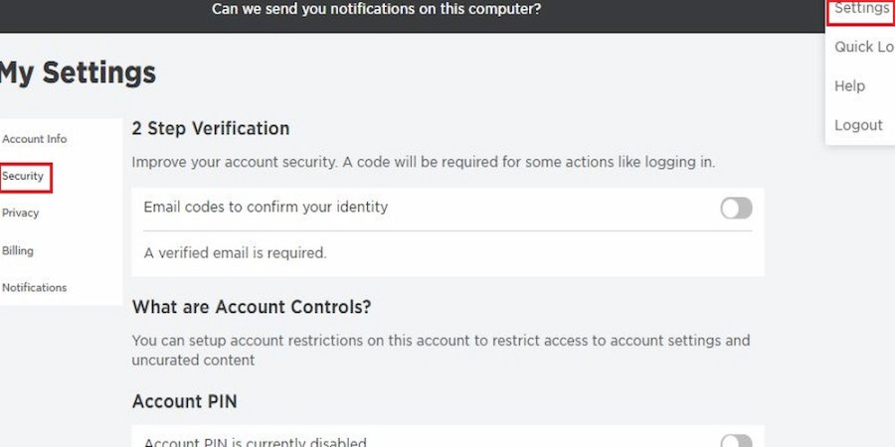Open Settings from the dropdown menu
This screenshot has height=447, width=895.
(x=861, y=9)
